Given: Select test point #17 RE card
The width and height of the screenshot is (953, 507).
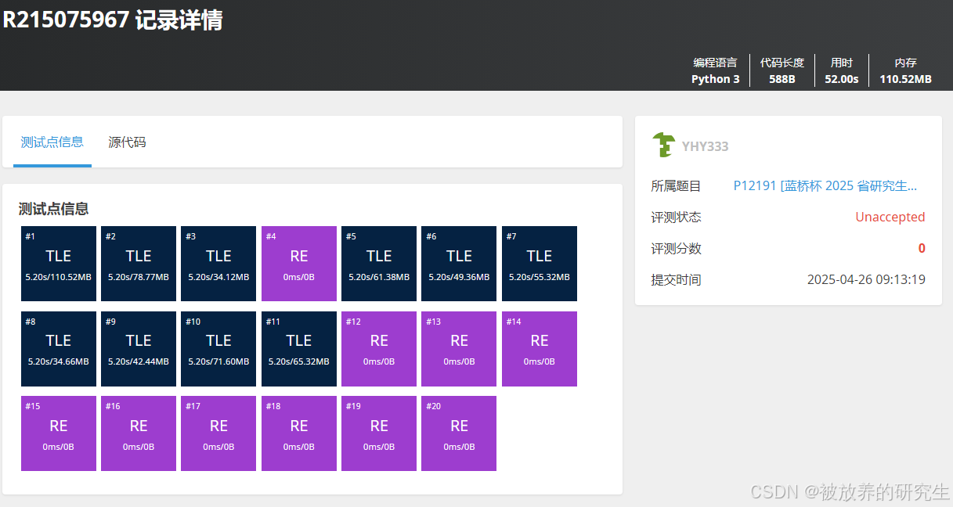Looking at the screenshot, I should (x=218, y=433).
